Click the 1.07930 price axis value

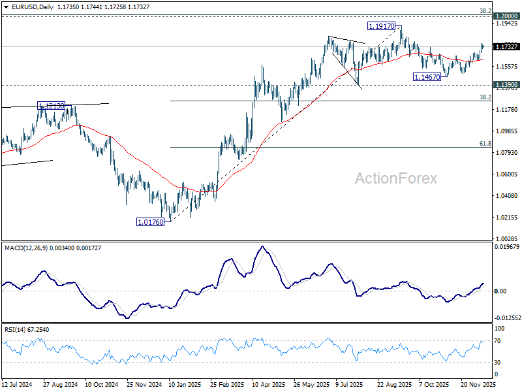507,153
